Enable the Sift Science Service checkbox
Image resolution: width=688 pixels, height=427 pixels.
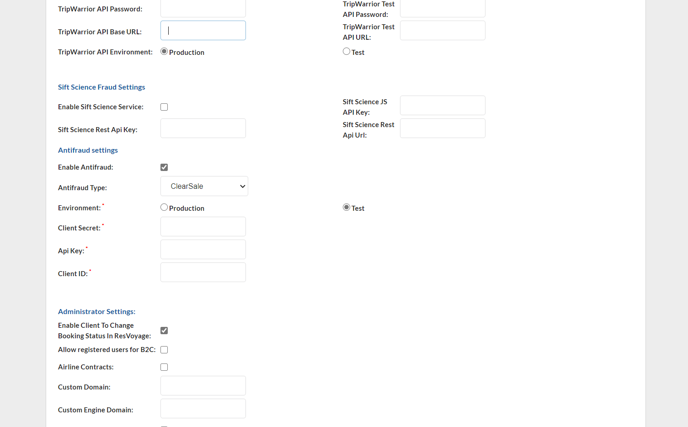tap(164, 107)
